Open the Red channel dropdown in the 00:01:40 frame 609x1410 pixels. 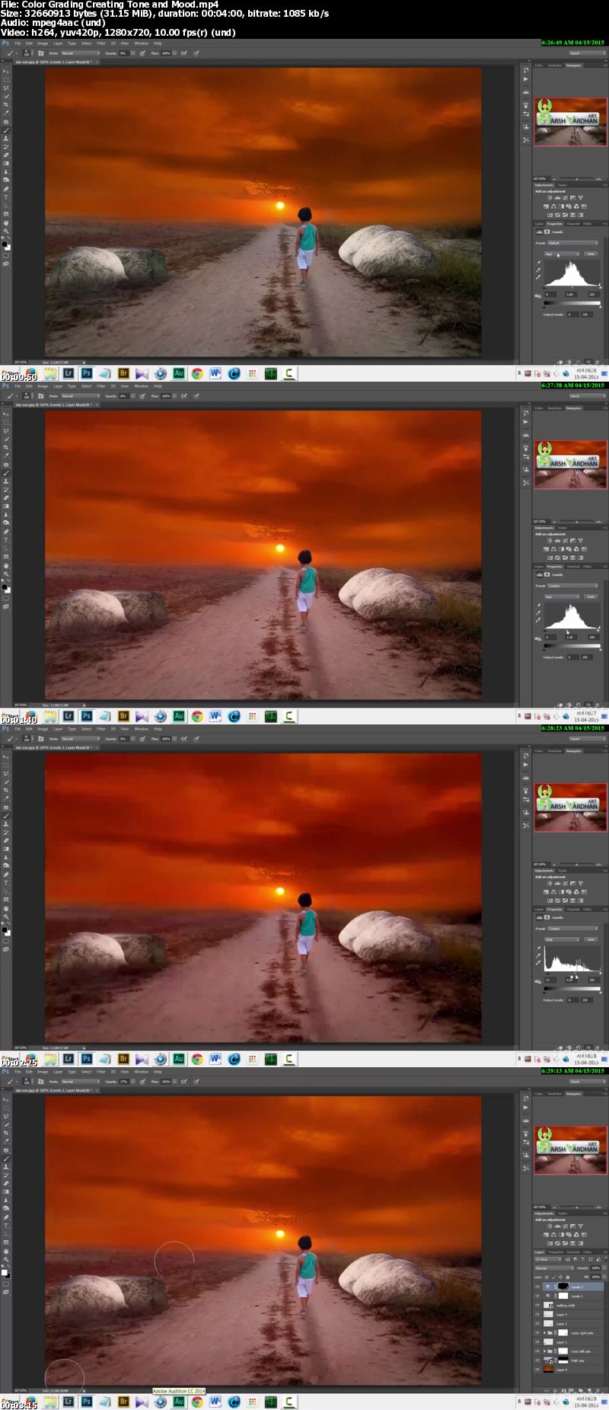[562, 596]
